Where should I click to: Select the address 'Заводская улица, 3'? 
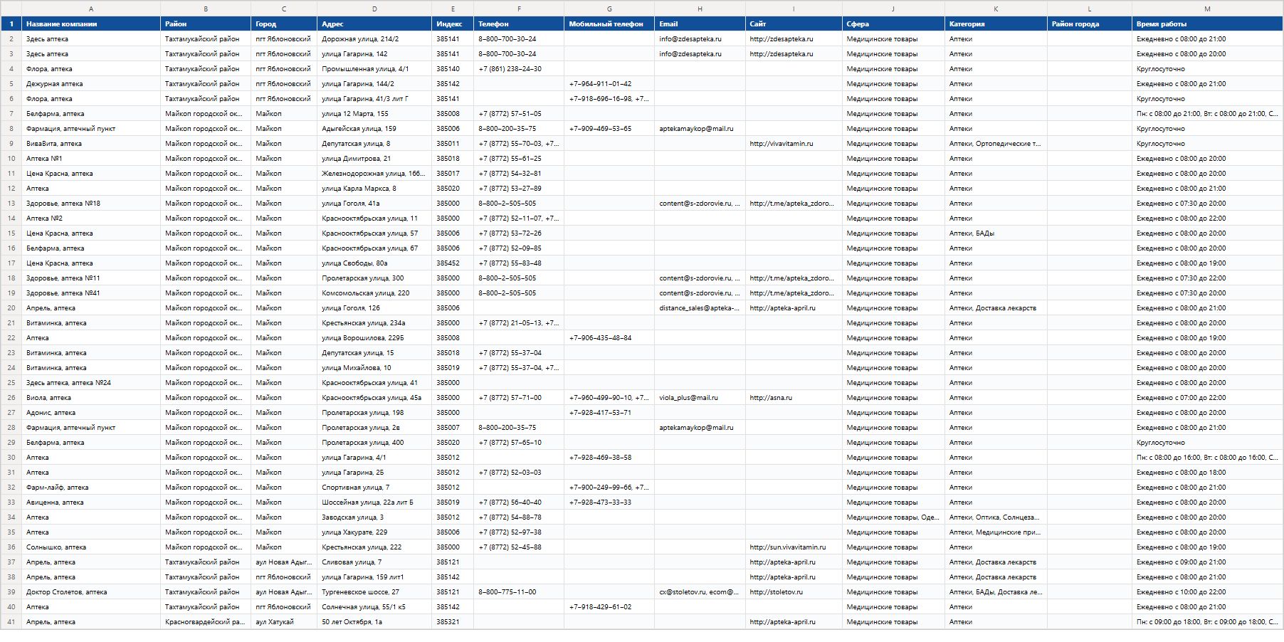374,517
